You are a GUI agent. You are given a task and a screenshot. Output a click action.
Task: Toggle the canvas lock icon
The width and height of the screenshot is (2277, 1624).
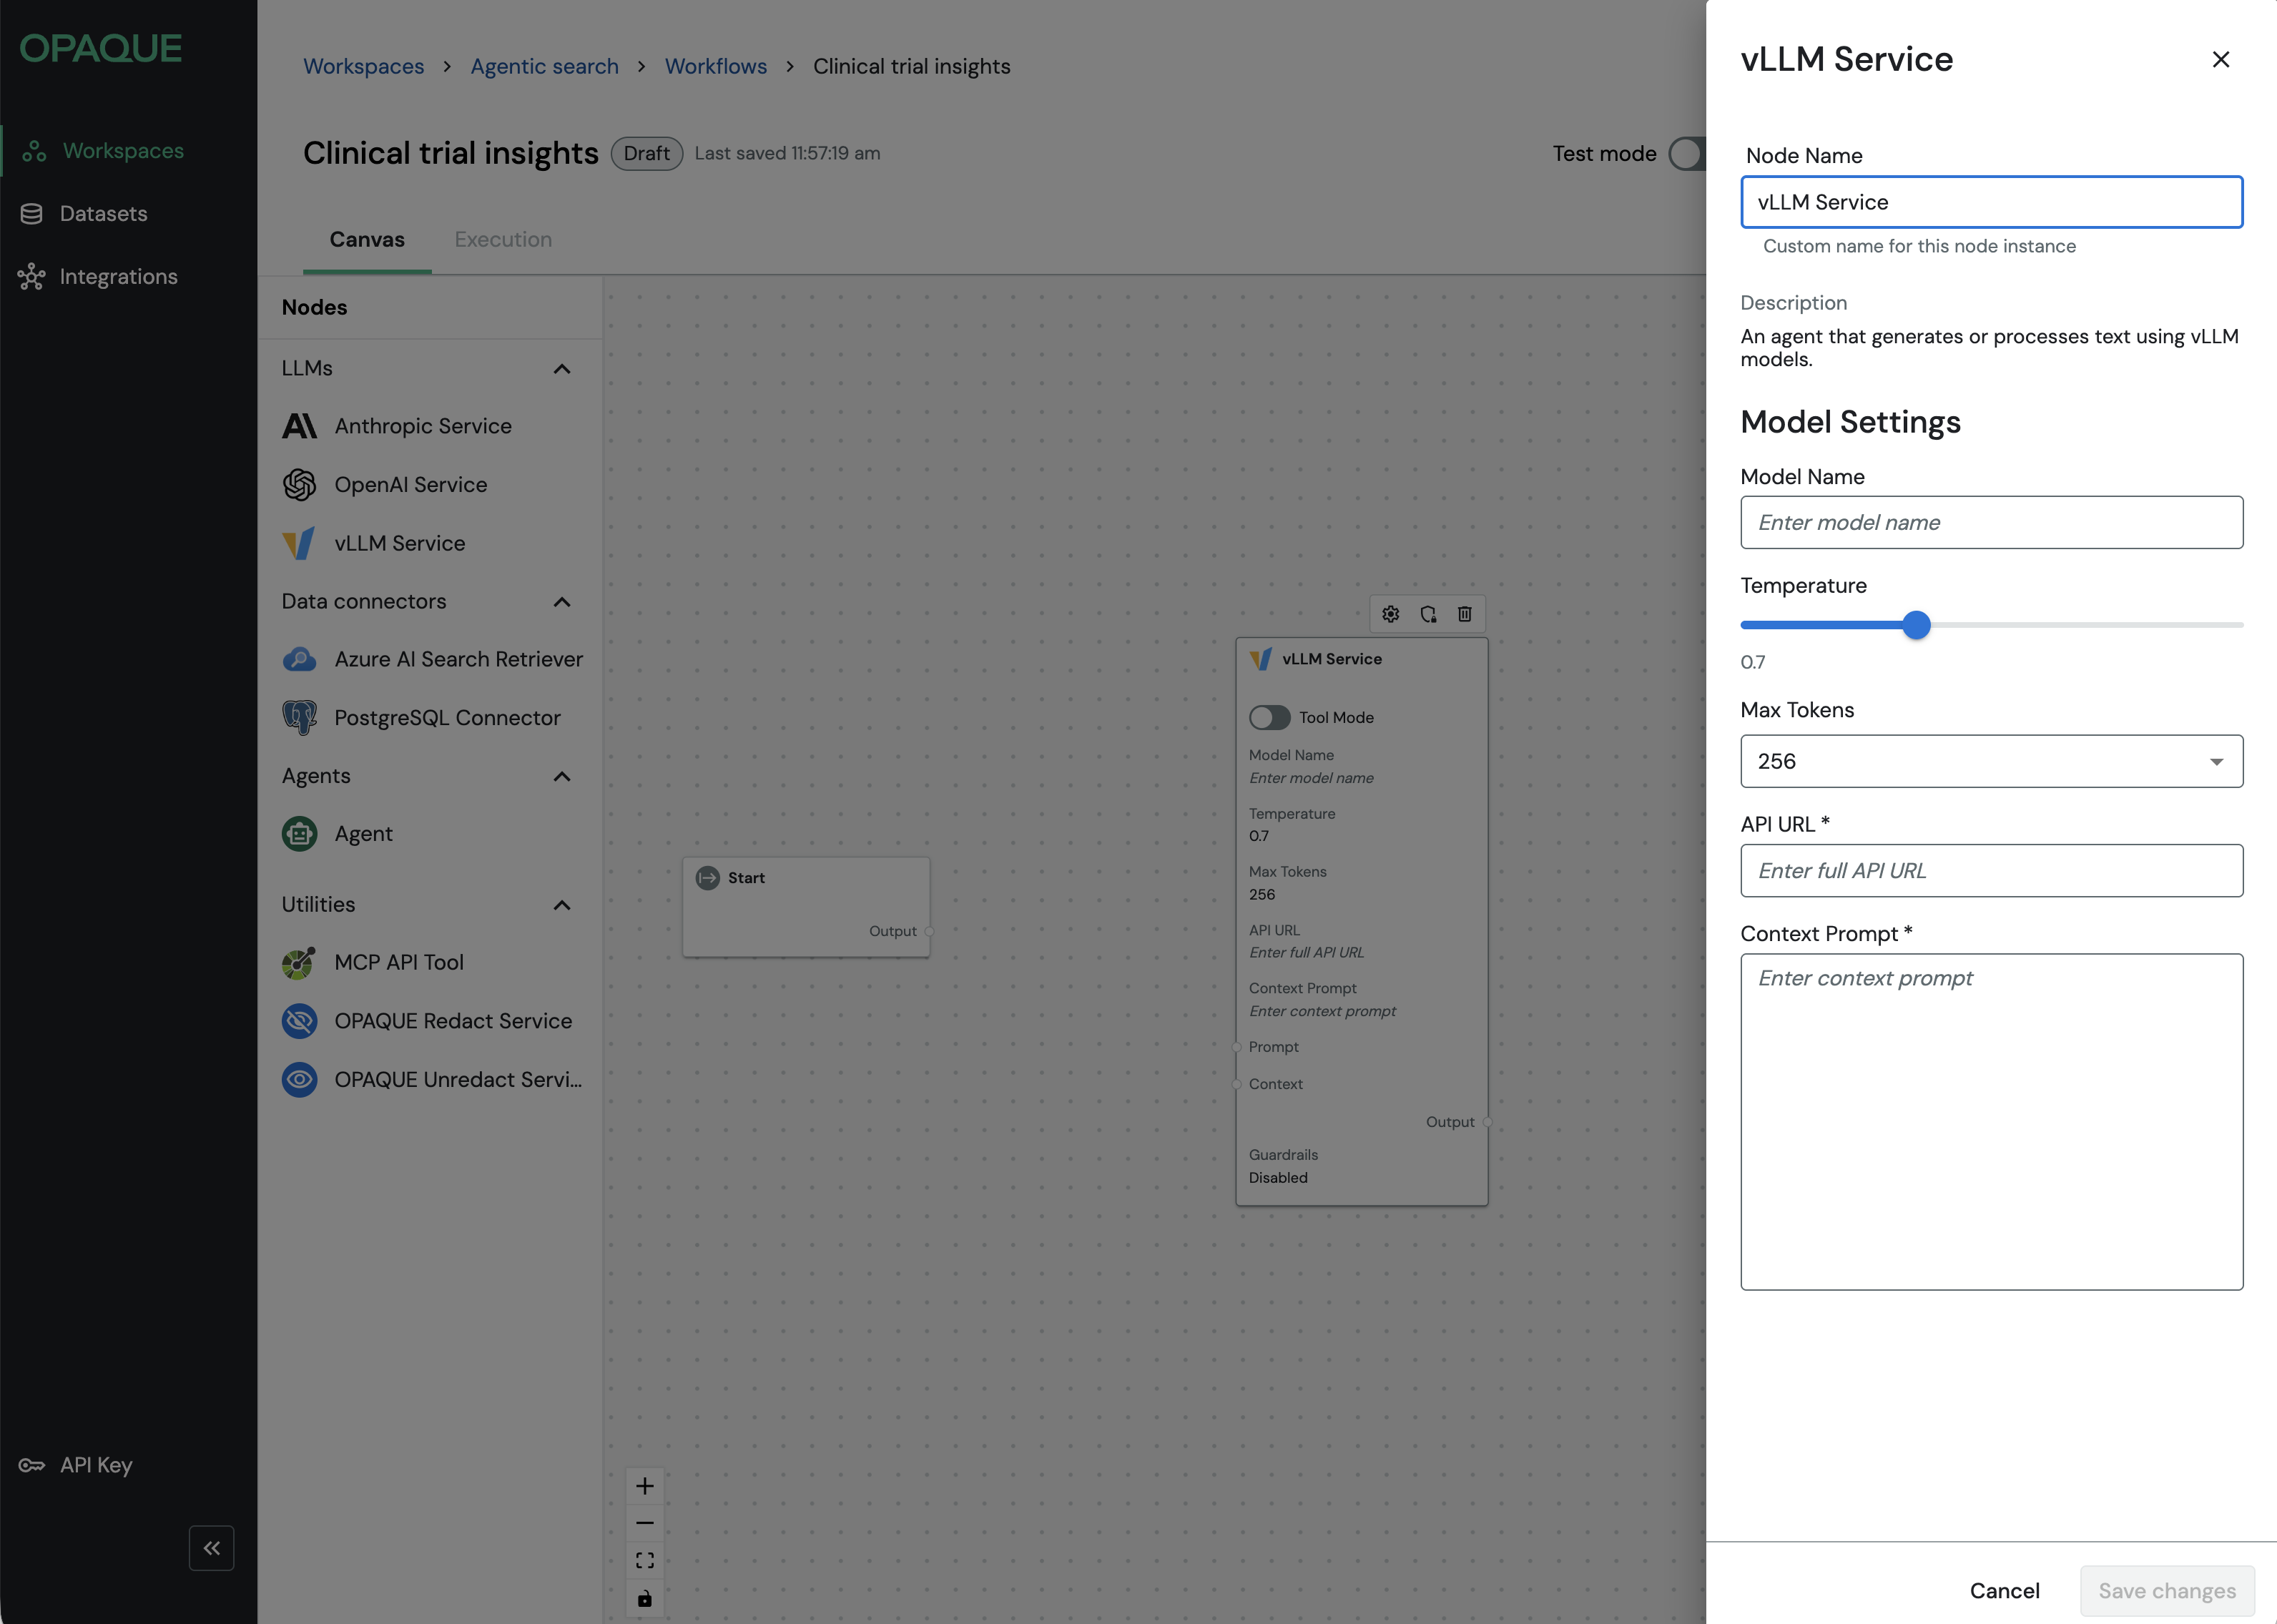coord(645,1598)
